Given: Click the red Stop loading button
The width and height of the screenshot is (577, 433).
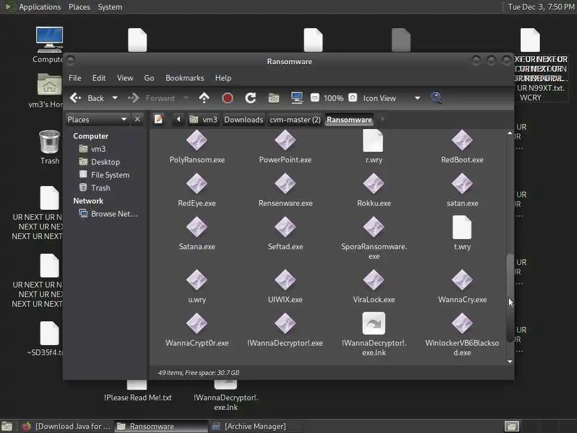Looking at the screenshot, I should click(x=228, y=98).
